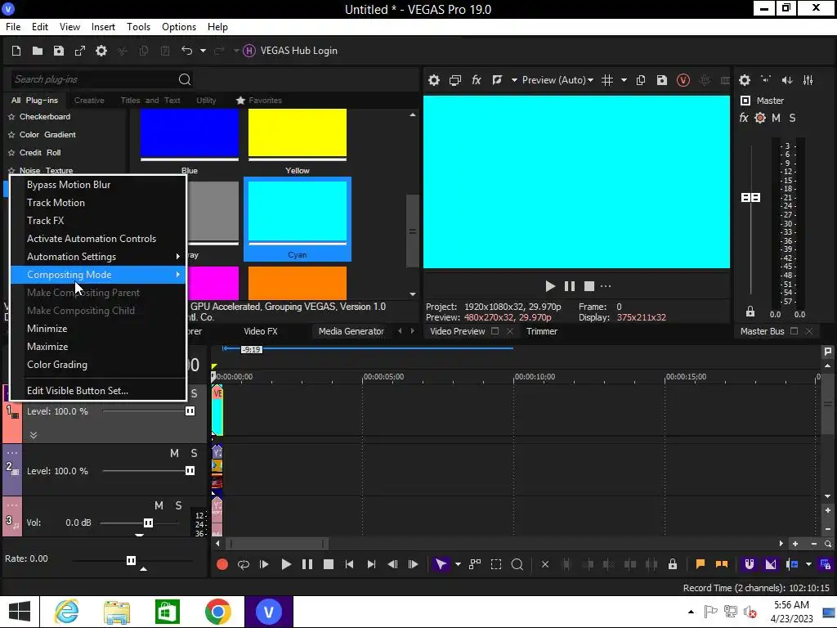837x628 pixels.
Task: Toggle Enable Snapping magnet icon
Action: click(750, 564)
